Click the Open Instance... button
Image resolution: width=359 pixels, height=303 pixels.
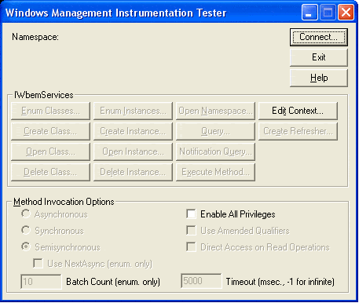[x=133, y=151]
